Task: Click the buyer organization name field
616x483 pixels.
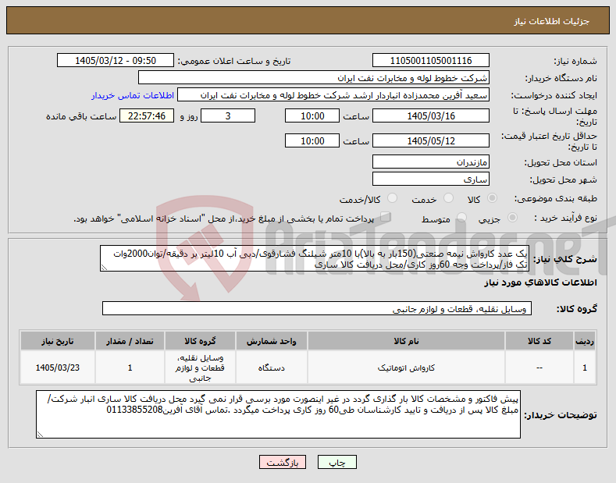Action: (314, 78)
